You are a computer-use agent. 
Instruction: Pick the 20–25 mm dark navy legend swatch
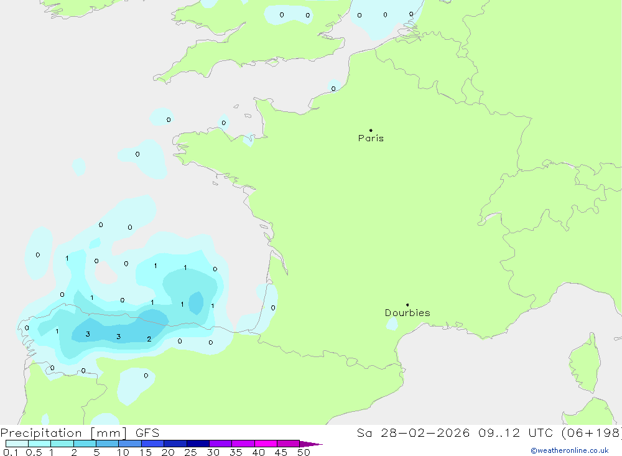pos(175,444)
